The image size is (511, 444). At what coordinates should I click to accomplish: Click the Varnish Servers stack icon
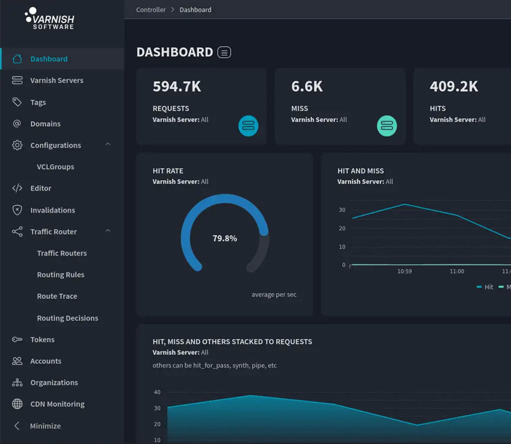[17, 80]
